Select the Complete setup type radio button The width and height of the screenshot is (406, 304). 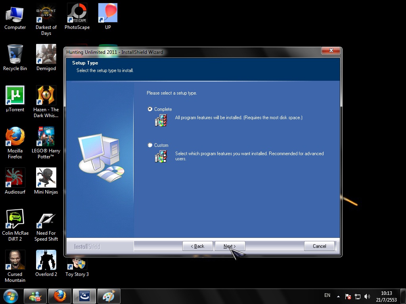150,109
